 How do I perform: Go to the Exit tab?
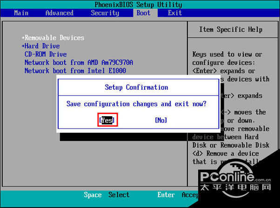pyautogui.click(x=175, y=13)
